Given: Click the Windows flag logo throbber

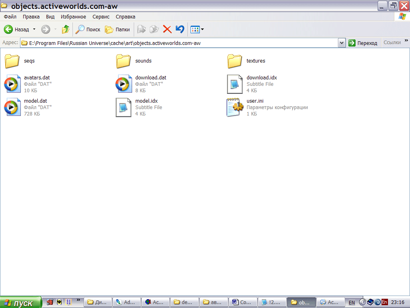Looking at the screenshot, I should (402, 16).
